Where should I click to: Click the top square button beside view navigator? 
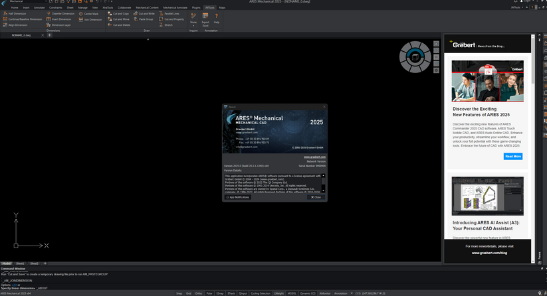(x=436, y=44)
